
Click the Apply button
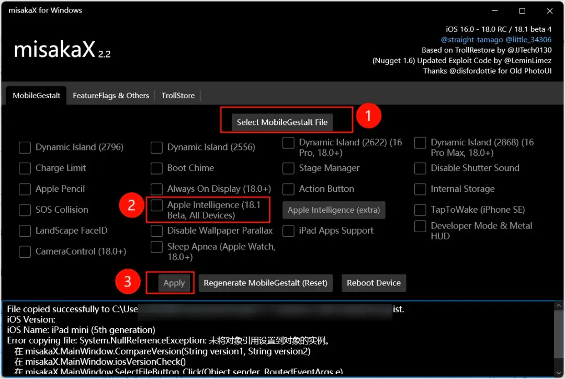coord(174,283)
